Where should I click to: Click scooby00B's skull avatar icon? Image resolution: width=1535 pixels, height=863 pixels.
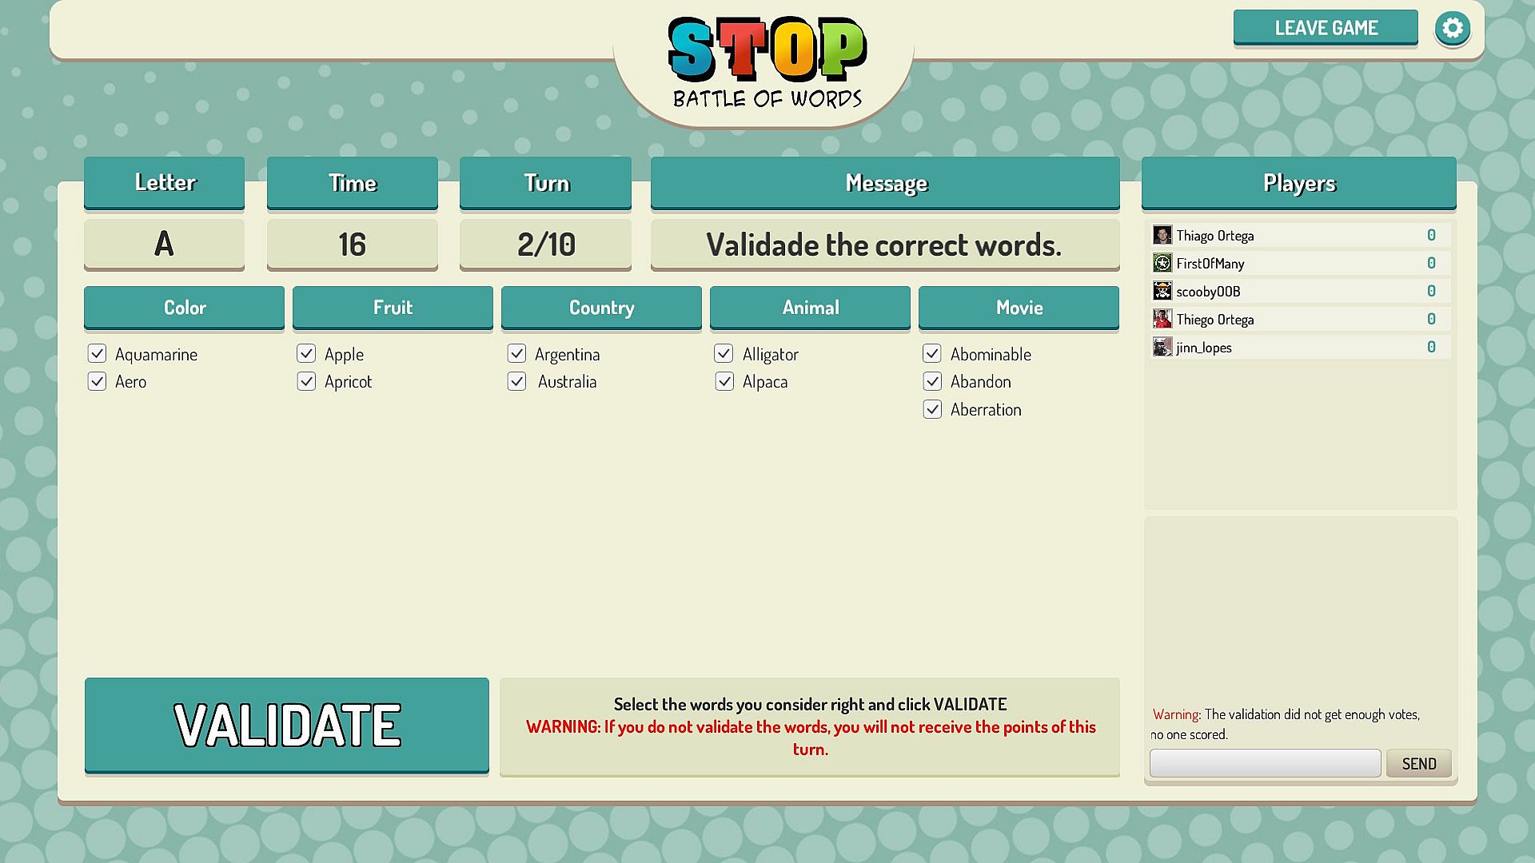tap(1162, 291)
